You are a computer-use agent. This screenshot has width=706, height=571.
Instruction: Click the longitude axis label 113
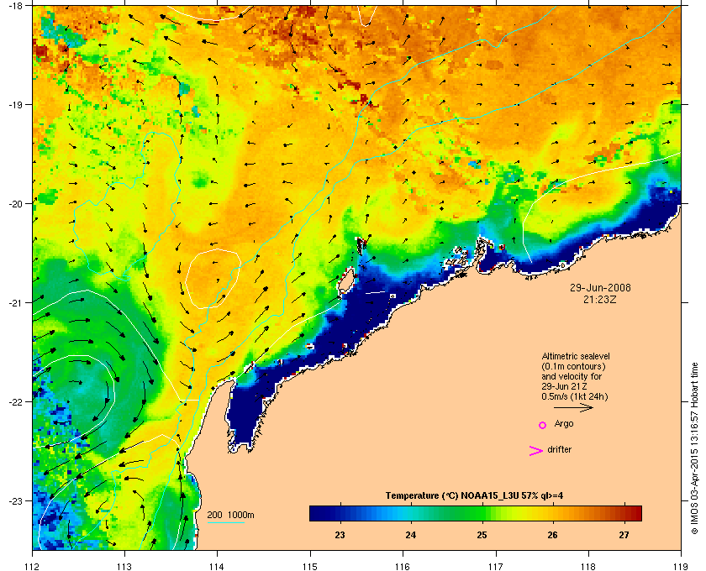click(x=124, y=567)
